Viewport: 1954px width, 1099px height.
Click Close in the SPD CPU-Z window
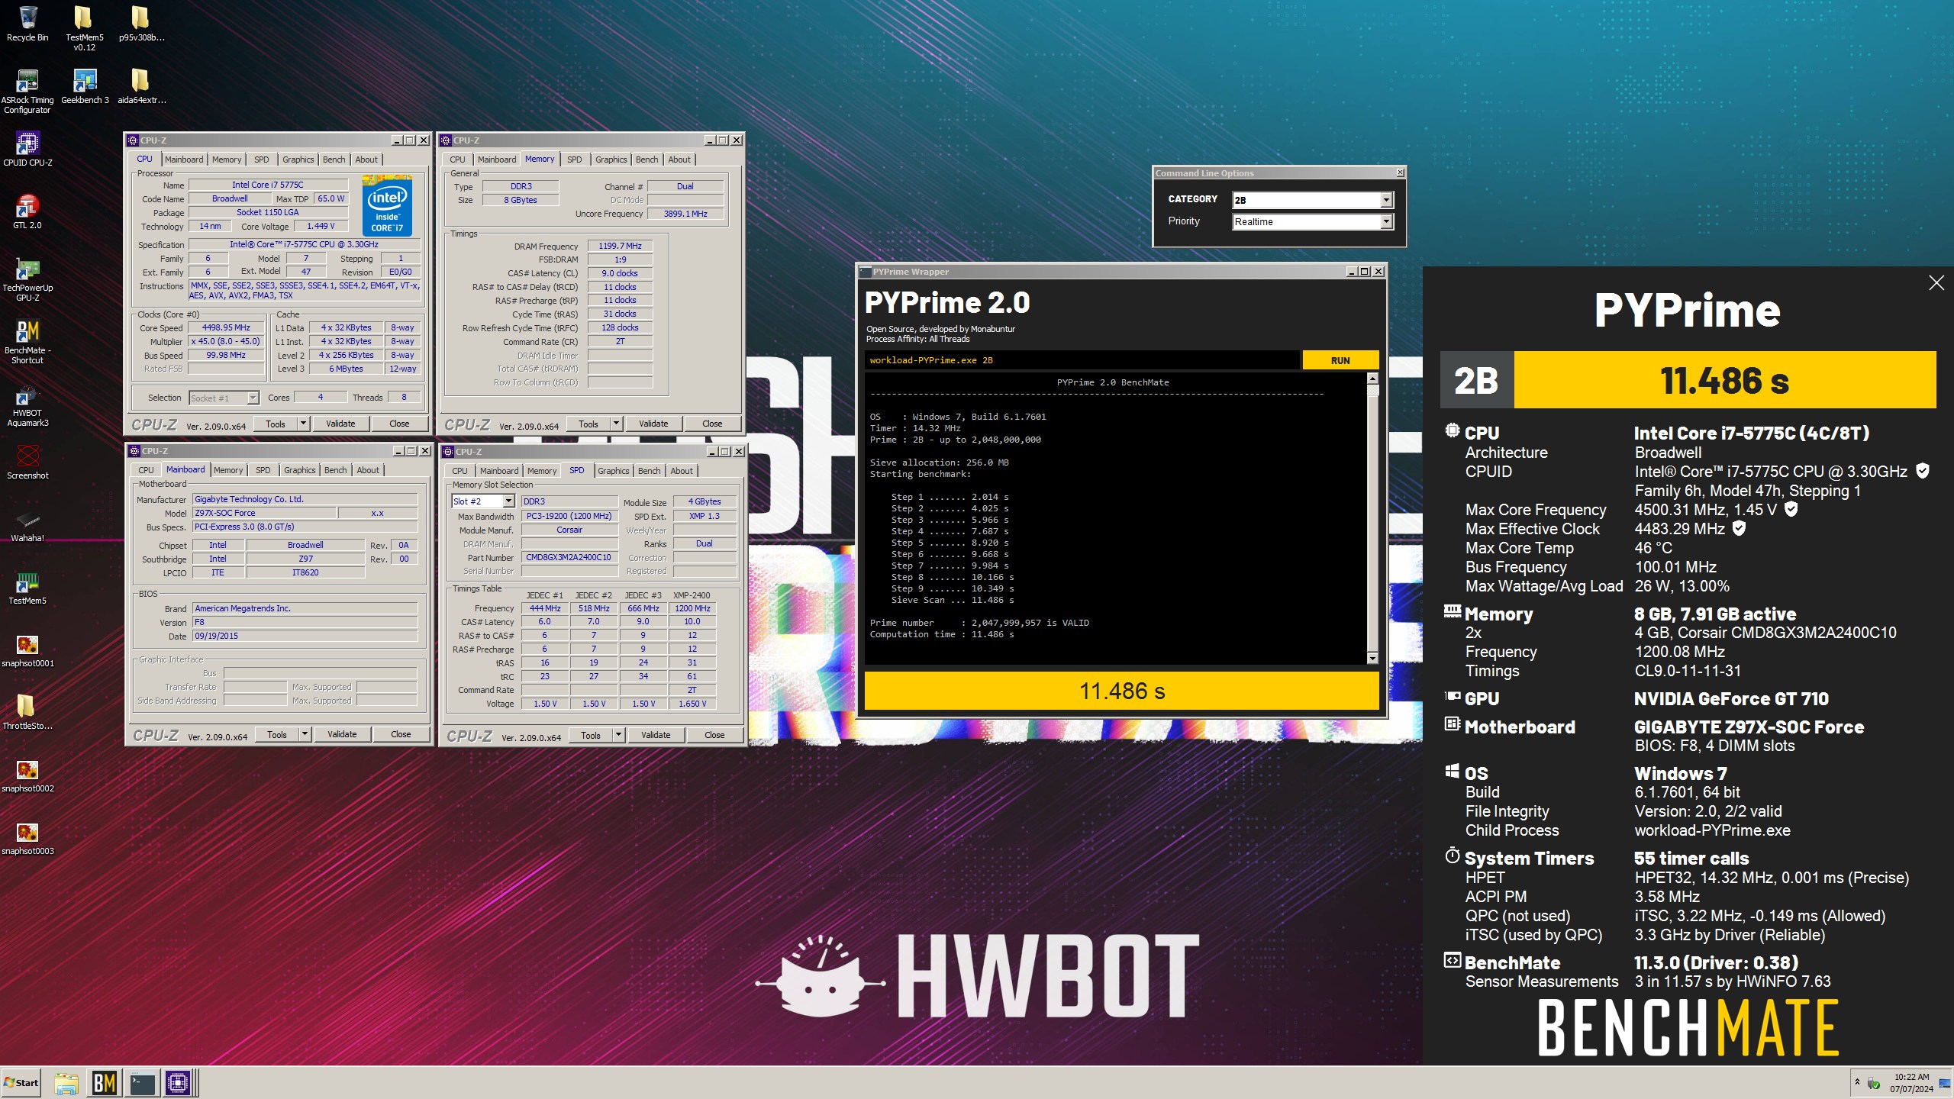click(x=714, y=735)
